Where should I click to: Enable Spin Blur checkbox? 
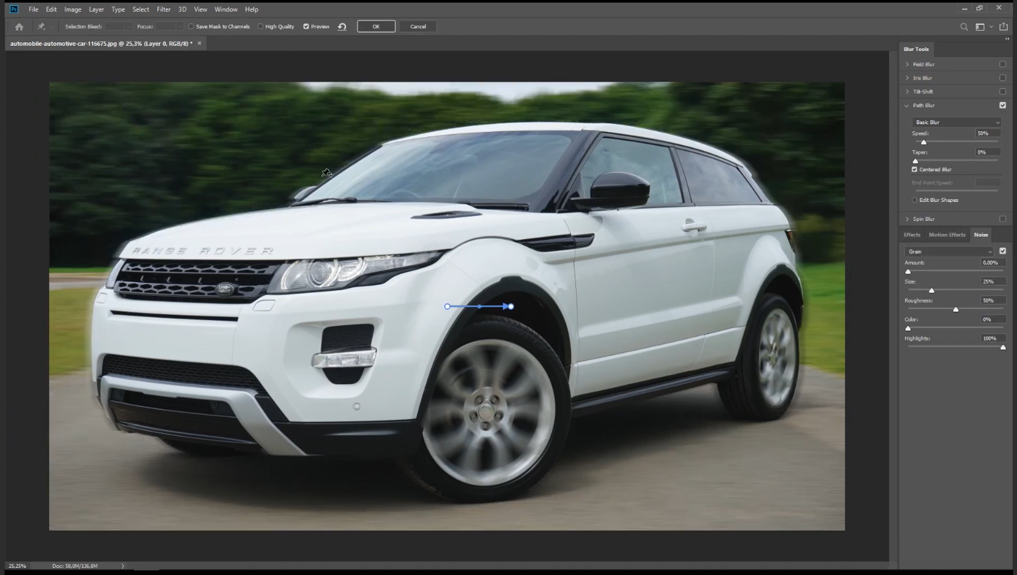pyautogui.click(x=1003, y=219)
